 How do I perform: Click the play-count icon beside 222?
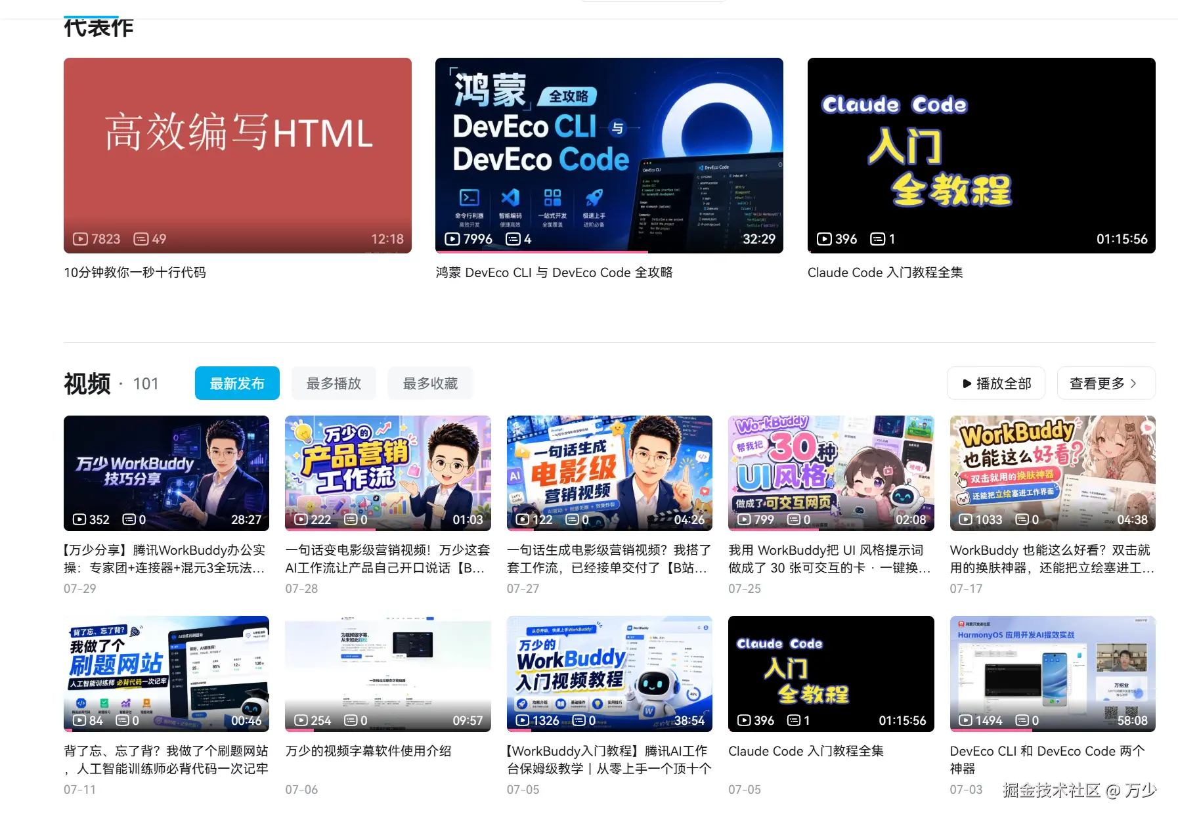(301, 519)
